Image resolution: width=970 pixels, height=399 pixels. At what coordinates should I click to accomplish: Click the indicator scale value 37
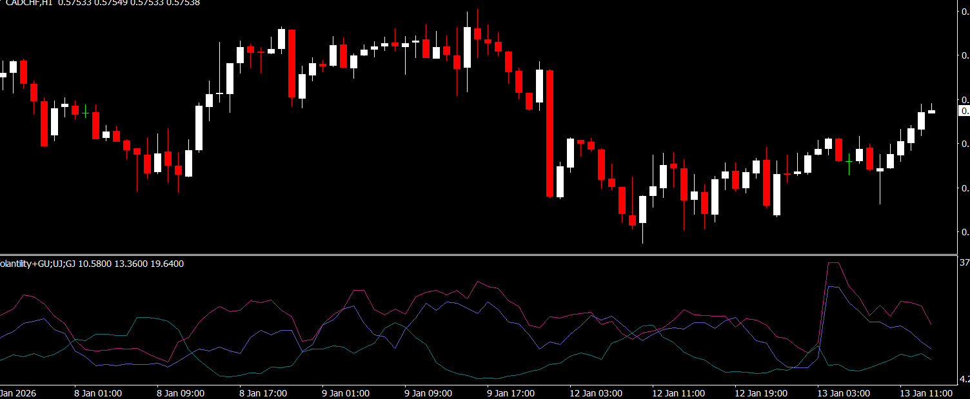click(964, 263)
